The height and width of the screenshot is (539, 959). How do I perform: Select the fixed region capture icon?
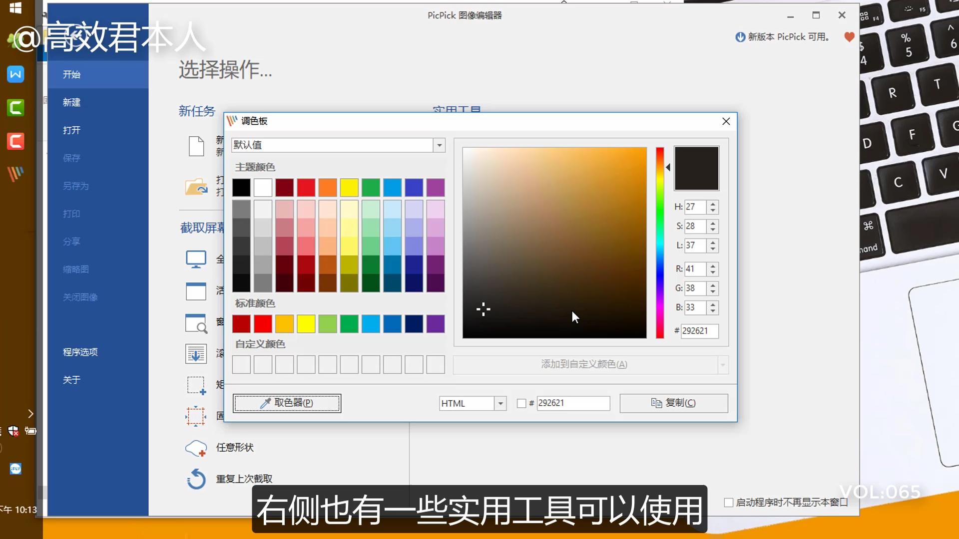pyautogui.click(x=196, y=416)
